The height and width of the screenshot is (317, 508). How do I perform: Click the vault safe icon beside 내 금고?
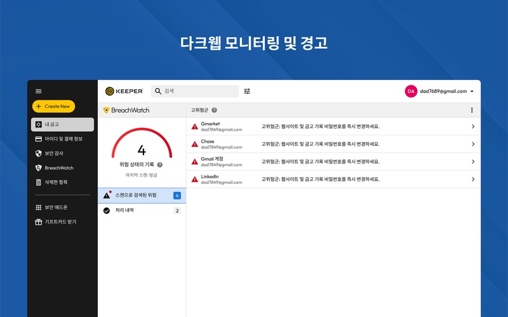[39, 124]
